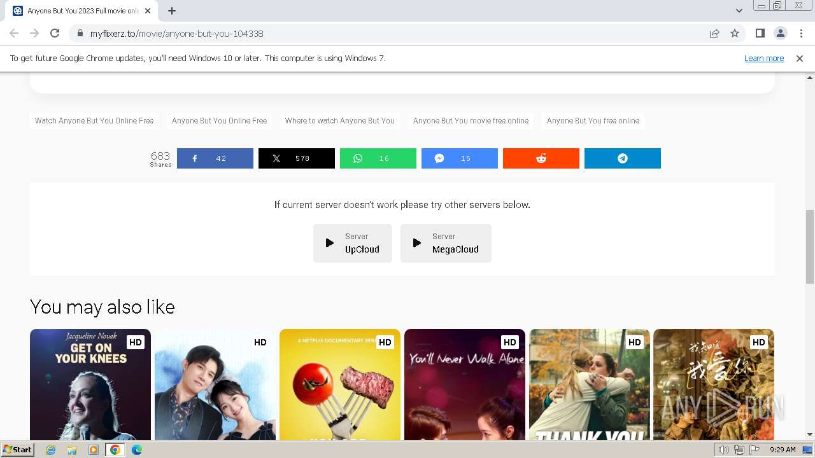815x458 pixels.
Task: Open Netflix documentary tomato and steak poster
Action: click(340, 384)
